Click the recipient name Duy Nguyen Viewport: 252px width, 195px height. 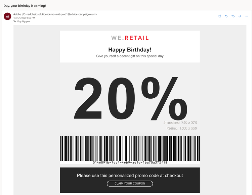pos(24,21)
